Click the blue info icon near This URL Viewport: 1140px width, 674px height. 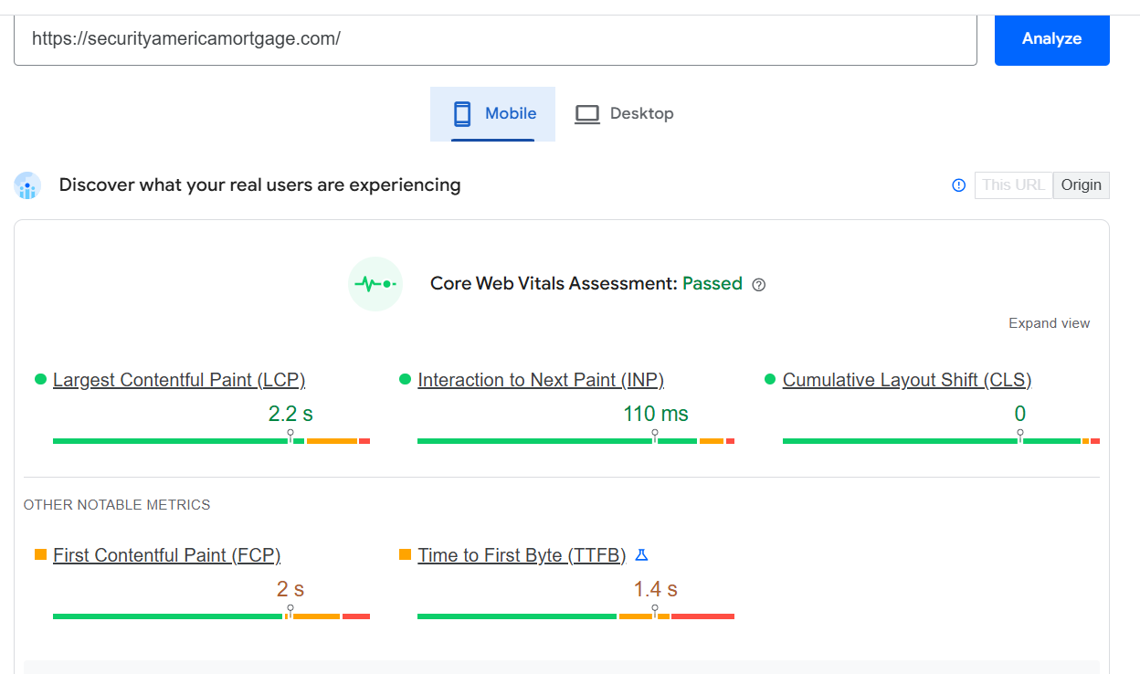pyautogui.click(x=958, y=185)
